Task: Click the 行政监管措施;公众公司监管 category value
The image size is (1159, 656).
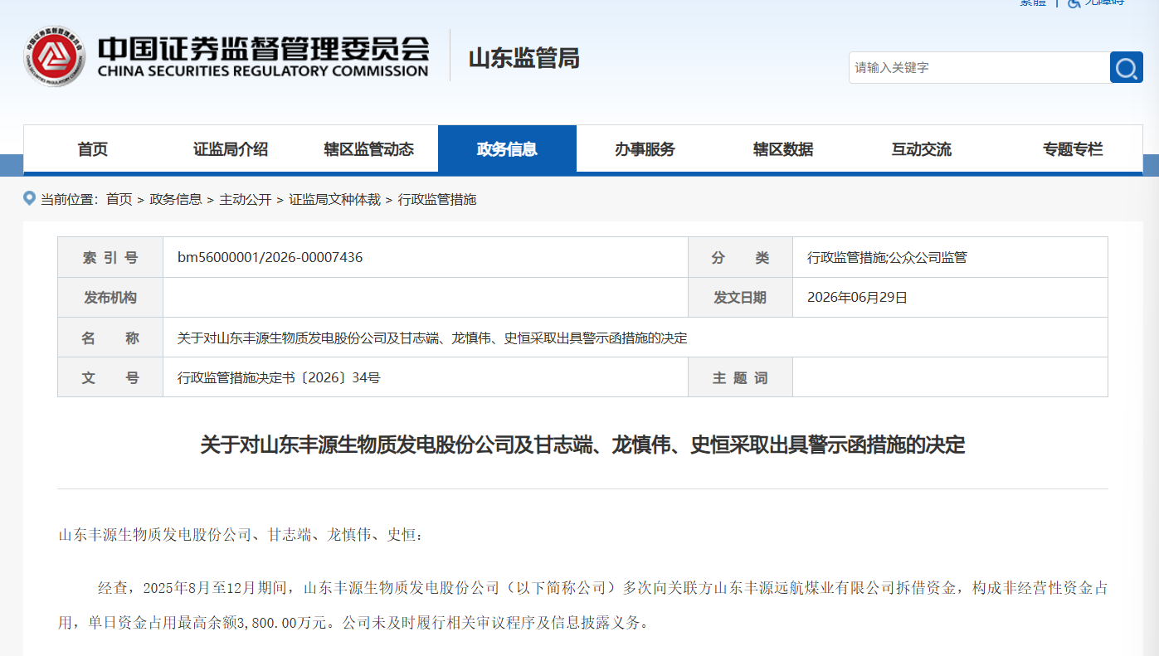Action: pyautogui.click(x=887, y=258)
